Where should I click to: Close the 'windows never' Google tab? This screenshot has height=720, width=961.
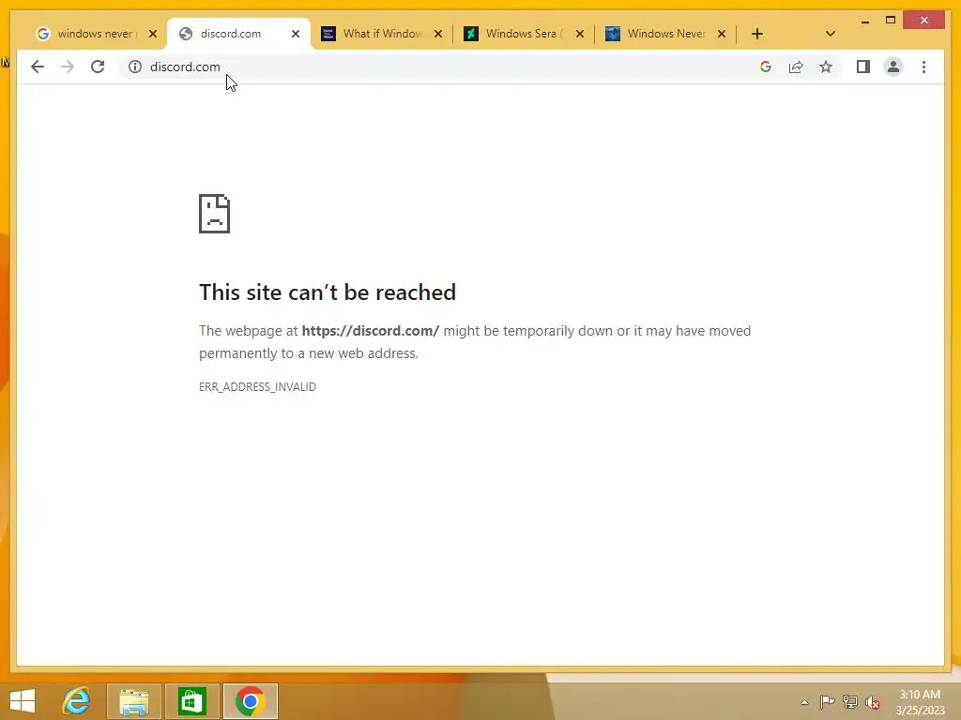[153, 34]
